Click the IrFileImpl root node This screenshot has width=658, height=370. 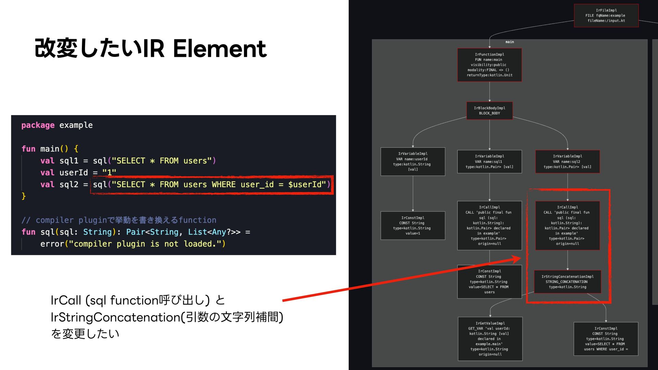[606, 15]
